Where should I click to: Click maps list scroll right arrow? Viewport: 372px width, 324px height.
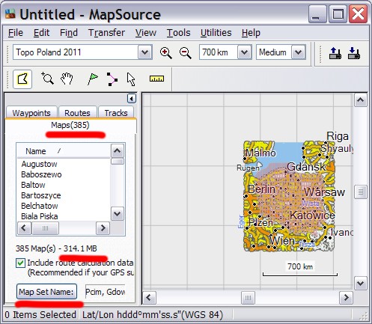(103, 228)
